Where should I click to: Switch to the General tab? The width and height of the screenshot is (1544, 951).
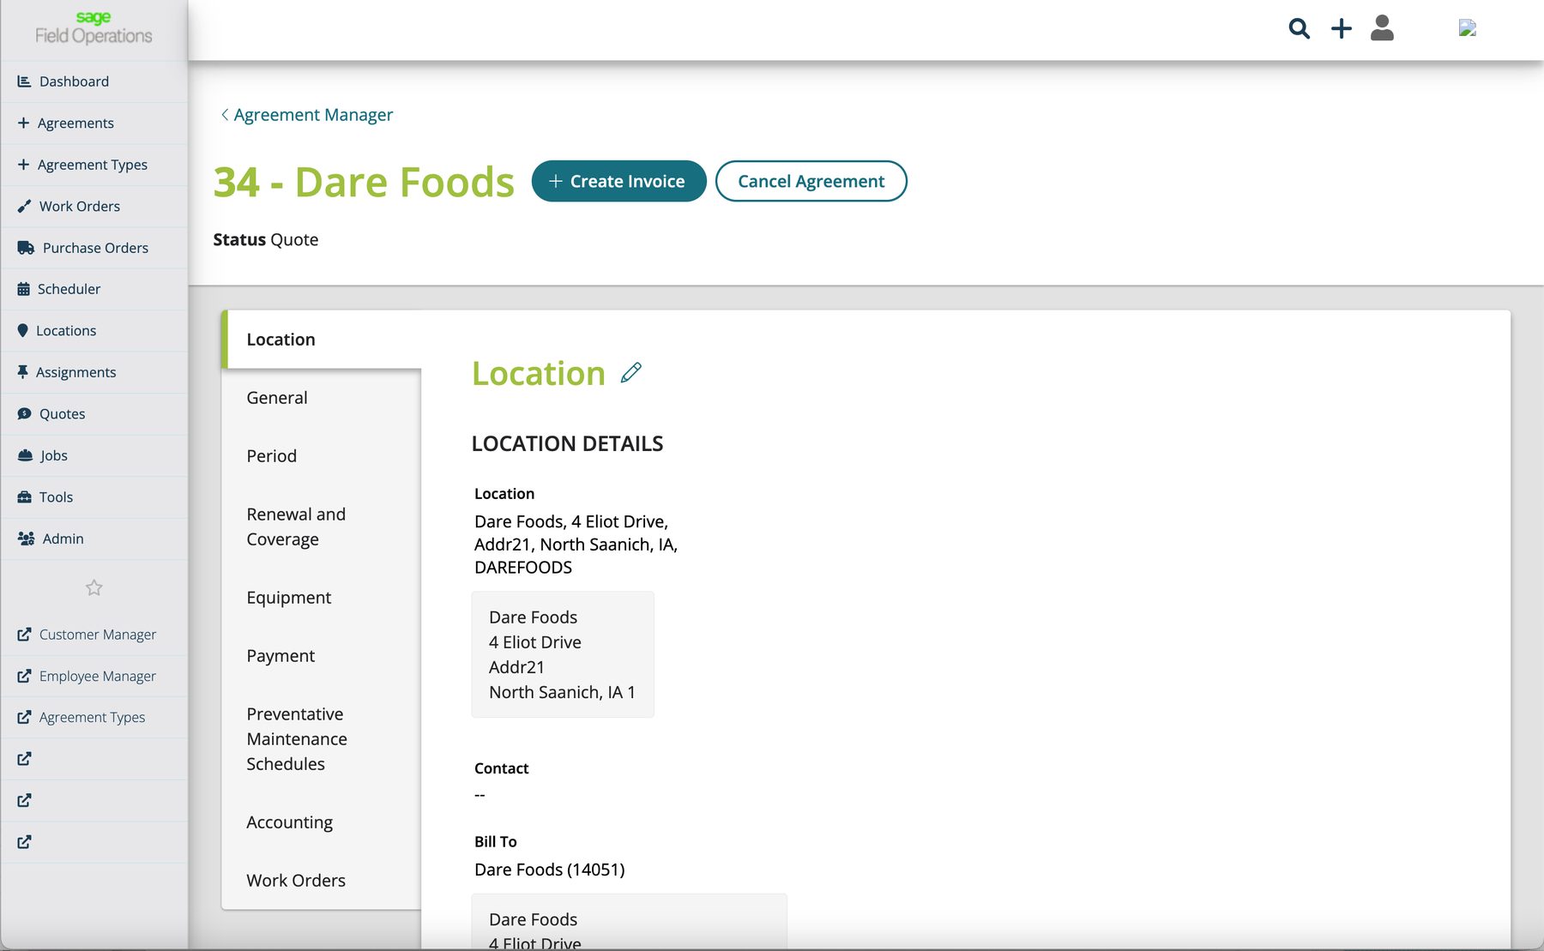click(322, 398)
